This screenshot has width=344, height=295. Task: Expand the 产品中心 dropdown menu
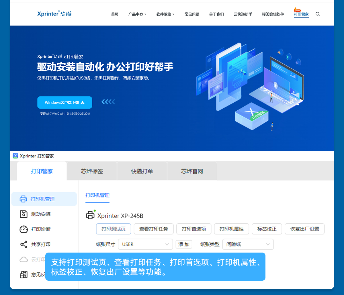click(137, 14)
